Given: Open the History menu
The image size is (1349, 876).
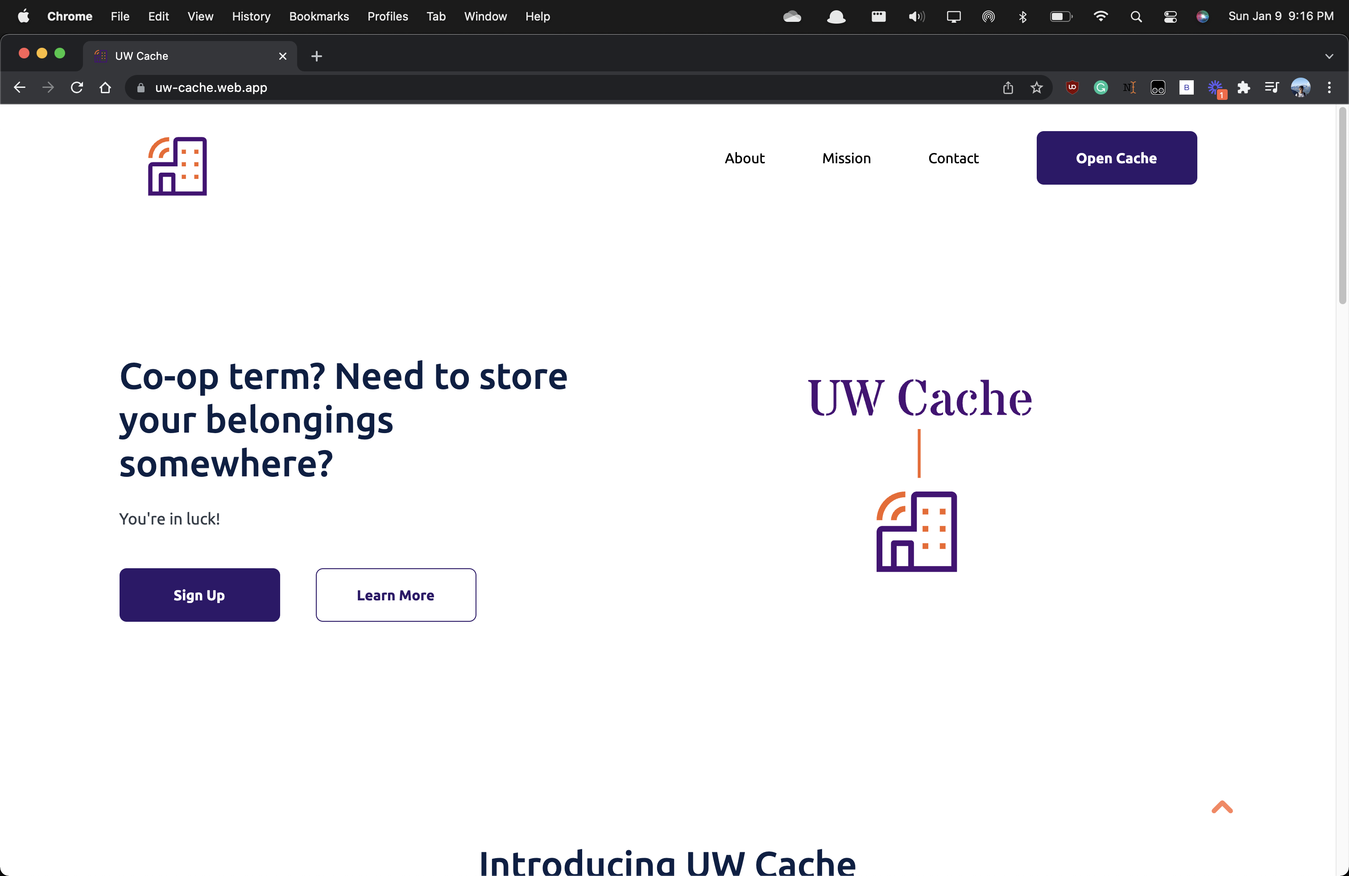Looking at the screenshot, I should (251, 17).
